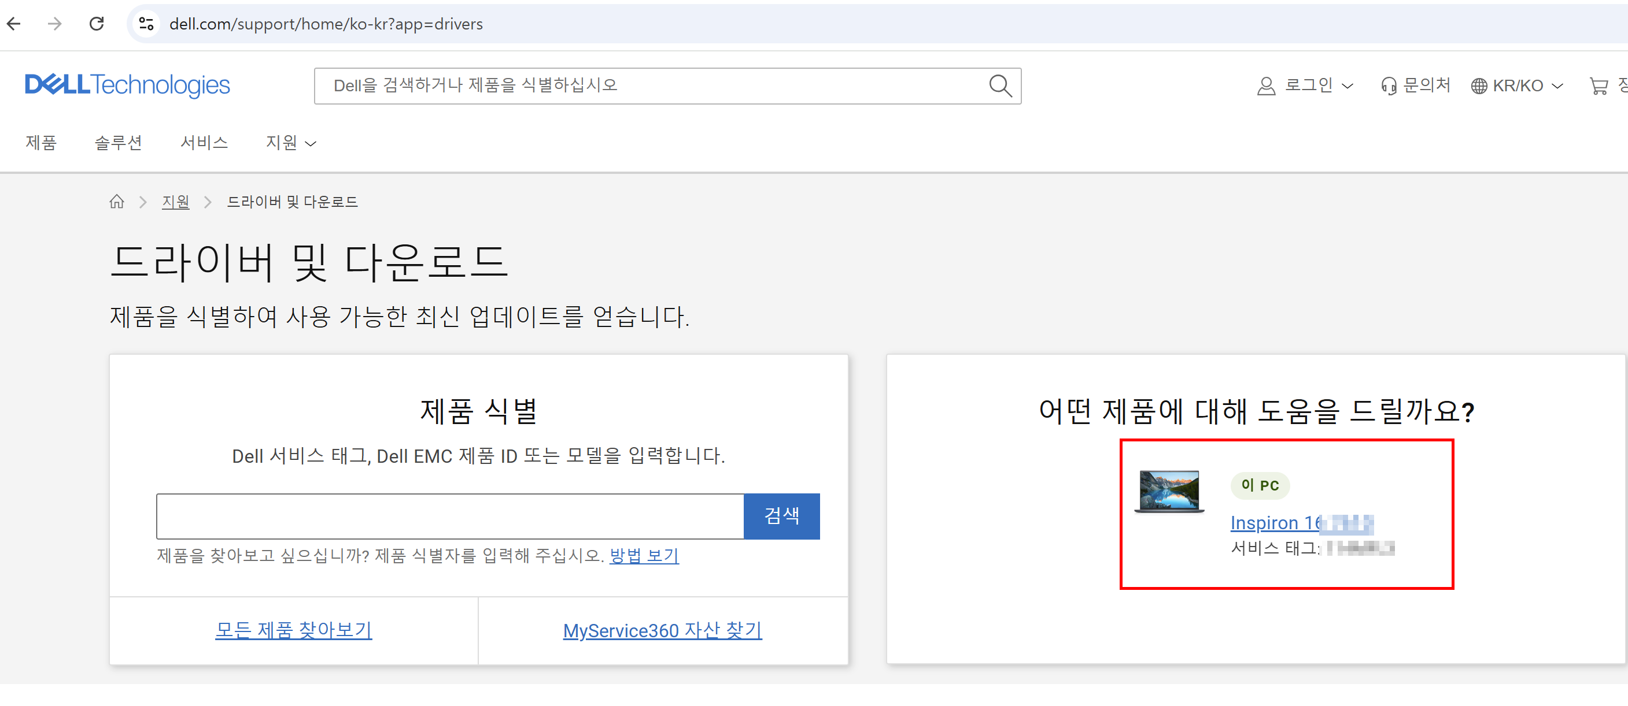
Task: Open the shopping cart icon
Action: click(x=1599, y=86)
